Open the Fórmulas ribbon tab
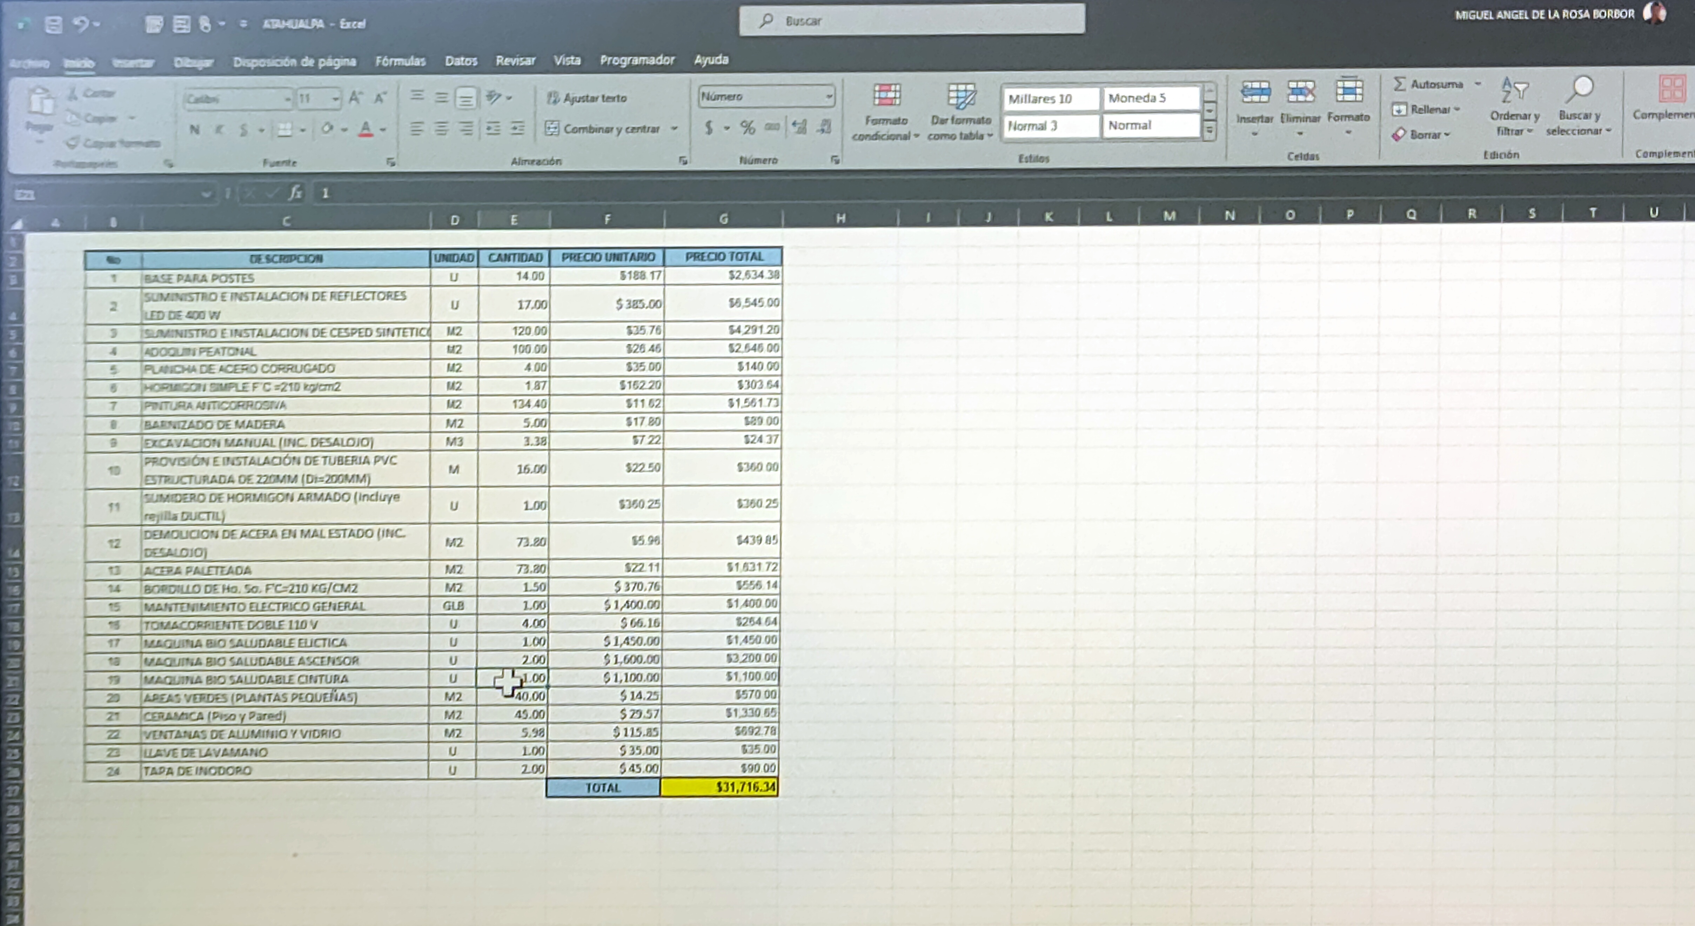The height and width of the screenshot is (926, 1695). point(400,61)
